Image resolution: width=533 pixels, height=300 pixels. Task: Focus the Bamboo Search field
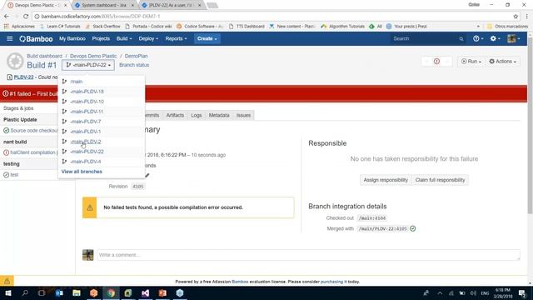[428, 39]
